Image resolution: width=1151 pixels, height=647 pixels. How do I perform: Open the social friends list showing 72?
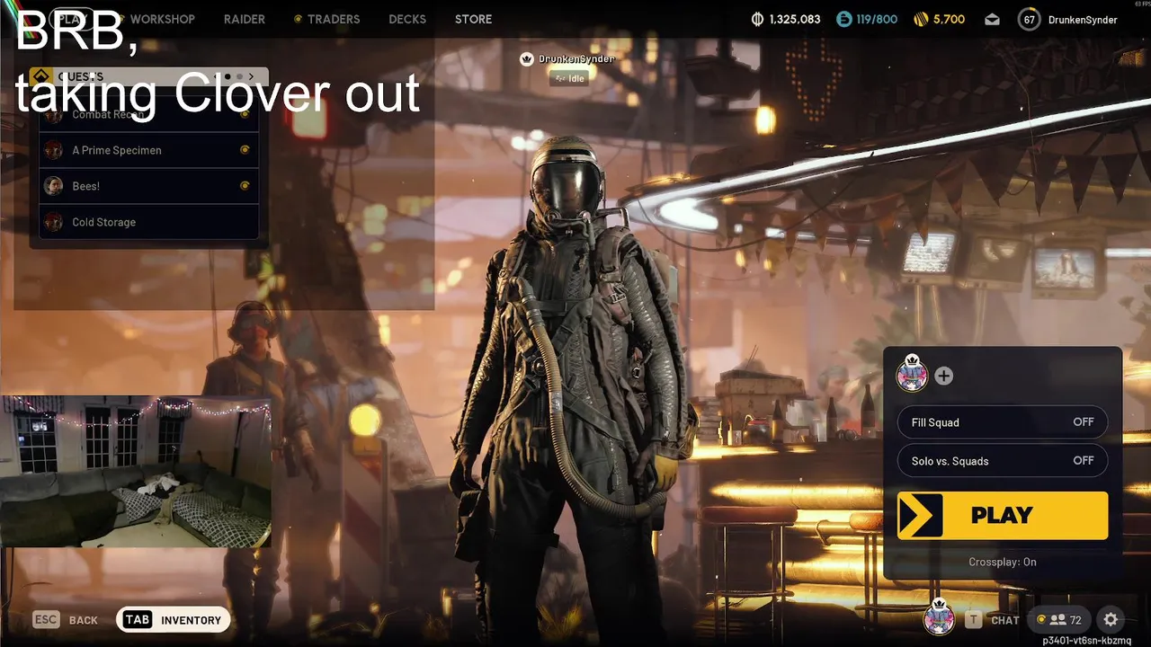pos(1060,620)
